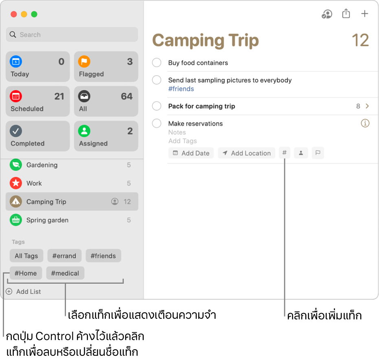The width and height of the screenshot is (379, 364).
Task: Click the hashtag add tag button
Action: [285, 153]
